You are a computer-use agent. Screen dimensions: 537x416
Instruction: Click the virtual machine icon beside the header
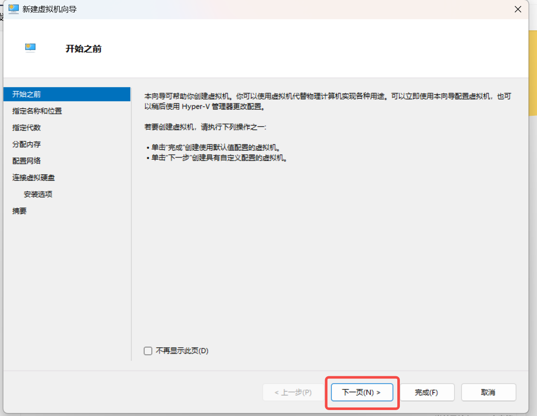30,48
